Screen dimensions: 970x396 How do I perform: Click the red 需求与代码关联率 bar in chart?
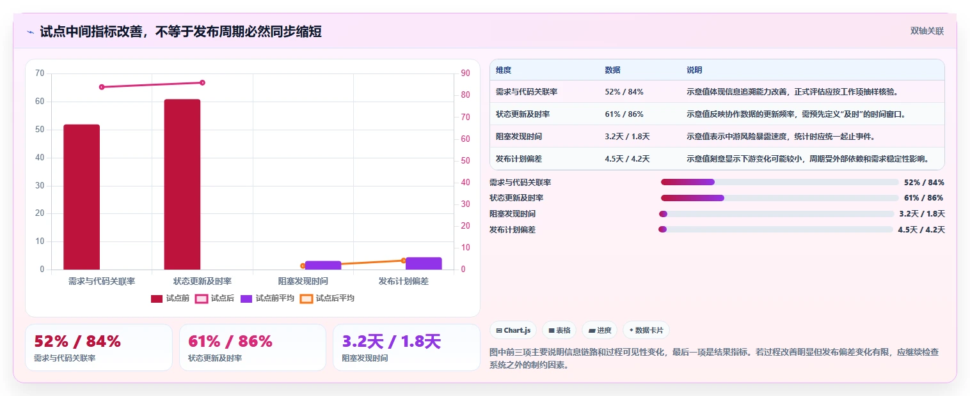[81, 197]
